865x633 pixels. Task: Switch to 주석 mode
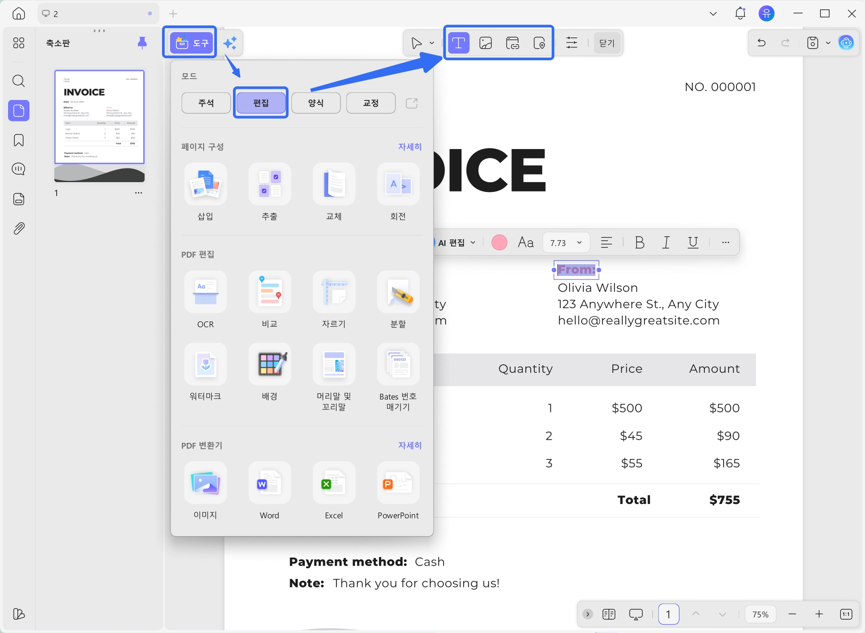206,103
